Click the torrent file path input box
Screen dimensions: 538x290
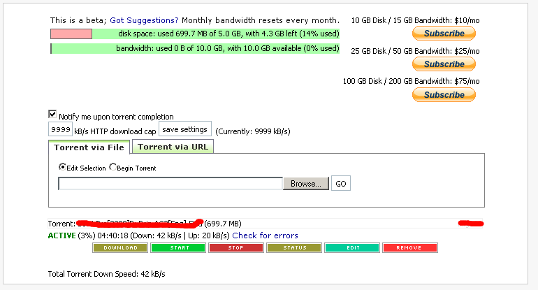pos(170,184)
